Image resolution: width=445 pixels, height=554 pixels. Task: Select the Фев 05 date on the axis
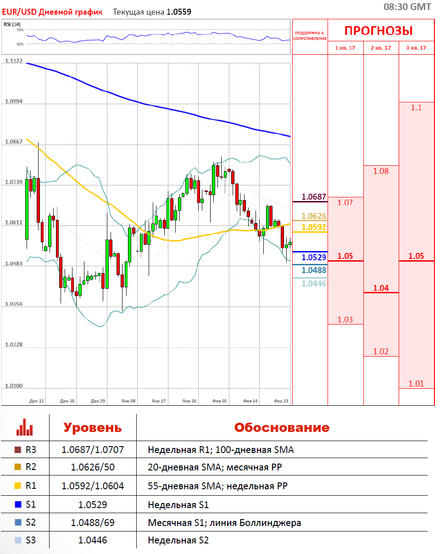219,401
